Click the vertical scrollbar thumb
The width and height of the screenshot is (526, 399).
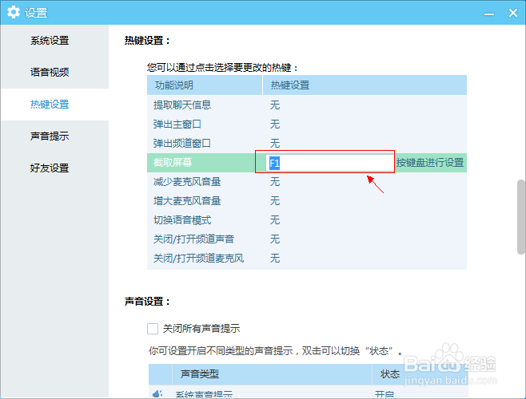click(x=521, y=217)
